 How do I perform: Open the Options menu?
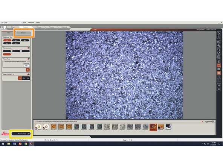(x=31, y=23)
